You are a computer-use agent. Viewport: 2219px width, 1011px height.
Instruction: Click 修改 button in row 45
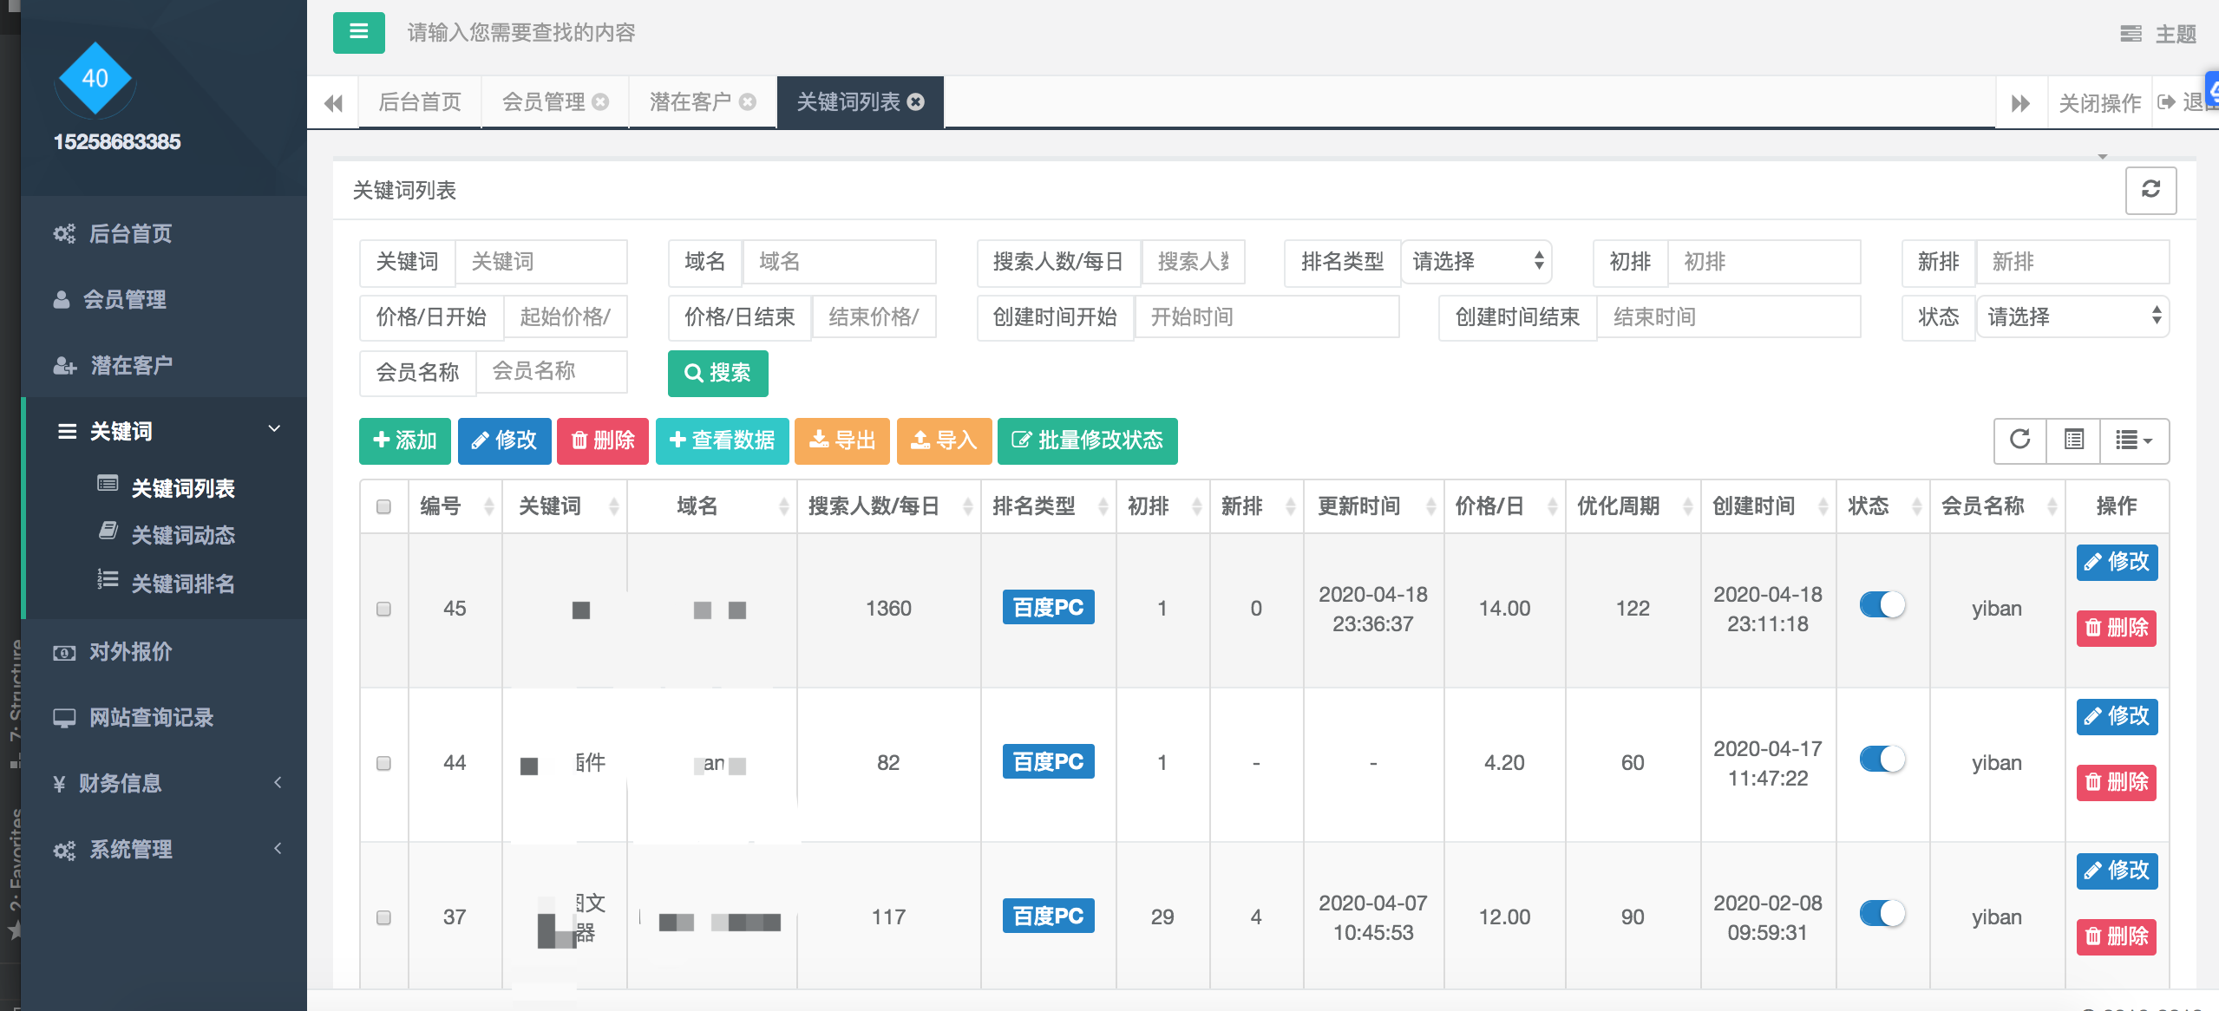tap(2117, 562)
